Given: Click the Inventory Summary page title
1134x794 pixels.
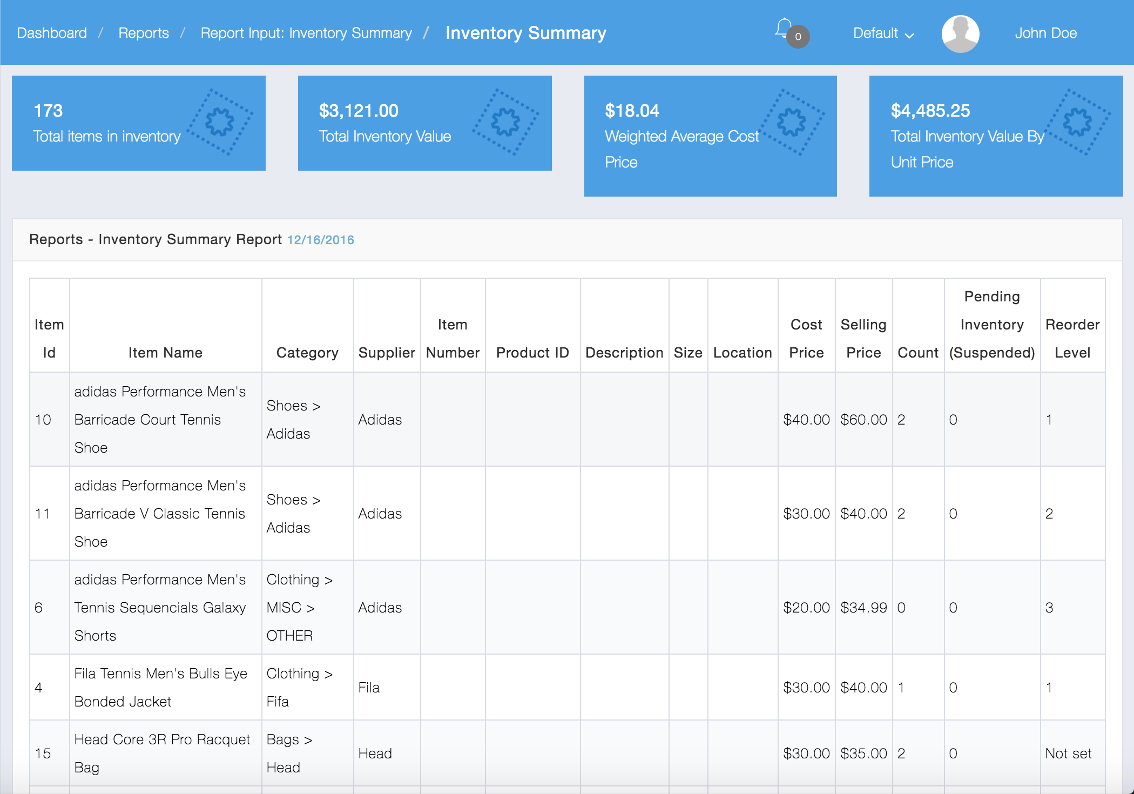Looking at the screenshot, I should [x=525, y=33].
